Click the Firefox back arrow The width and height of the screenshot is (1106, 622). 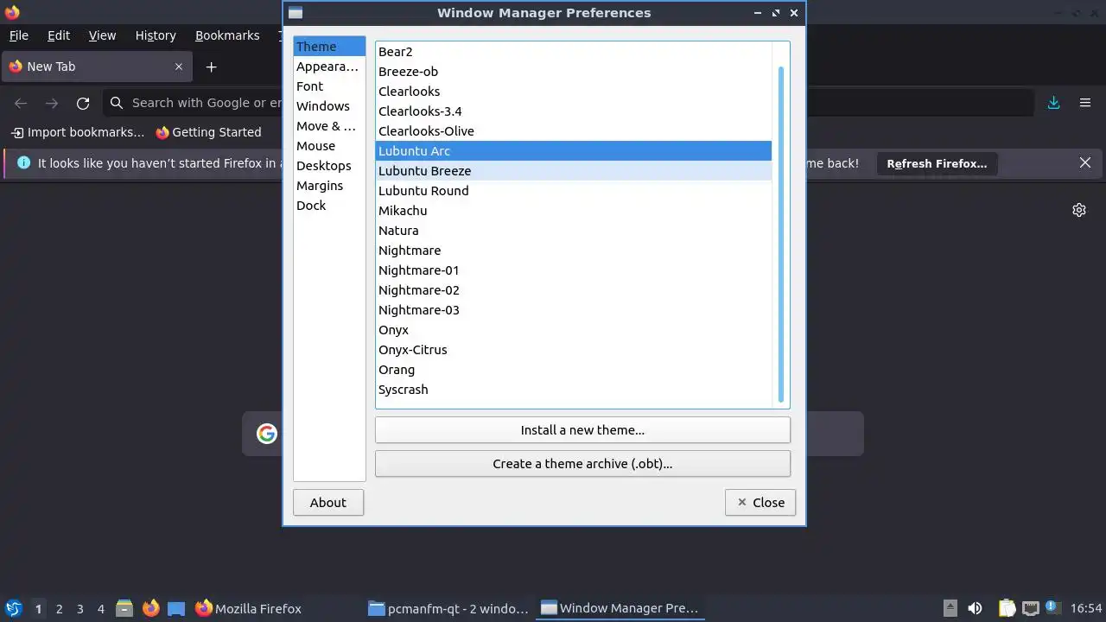click(x=21, y=103)
